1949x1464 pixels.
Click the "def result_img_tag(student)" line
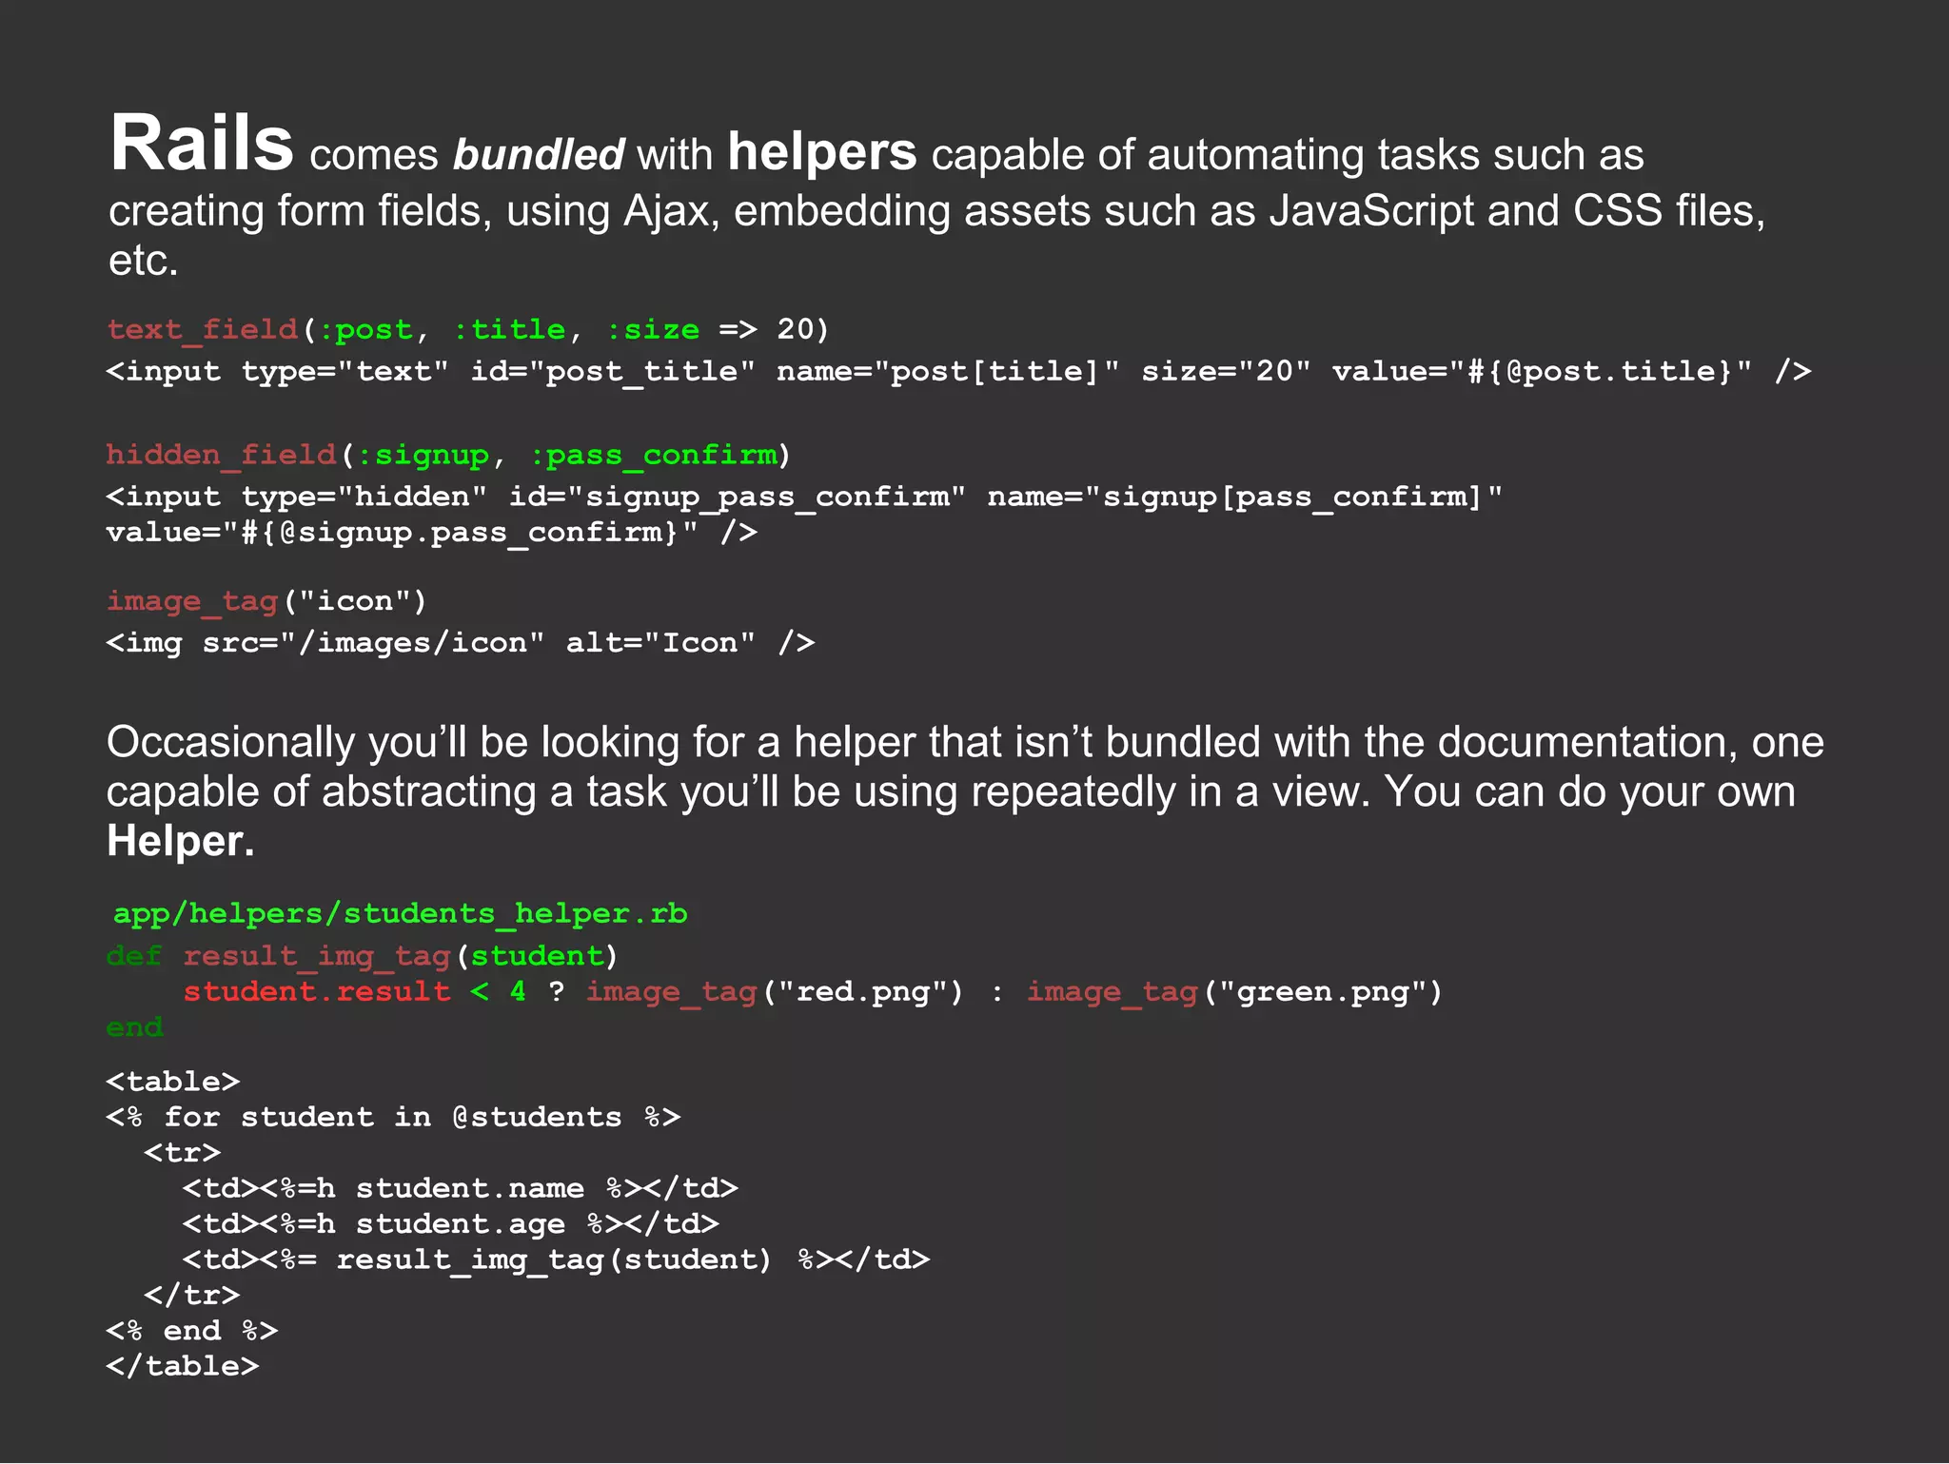pyautogui.click(x=363, y=956)
